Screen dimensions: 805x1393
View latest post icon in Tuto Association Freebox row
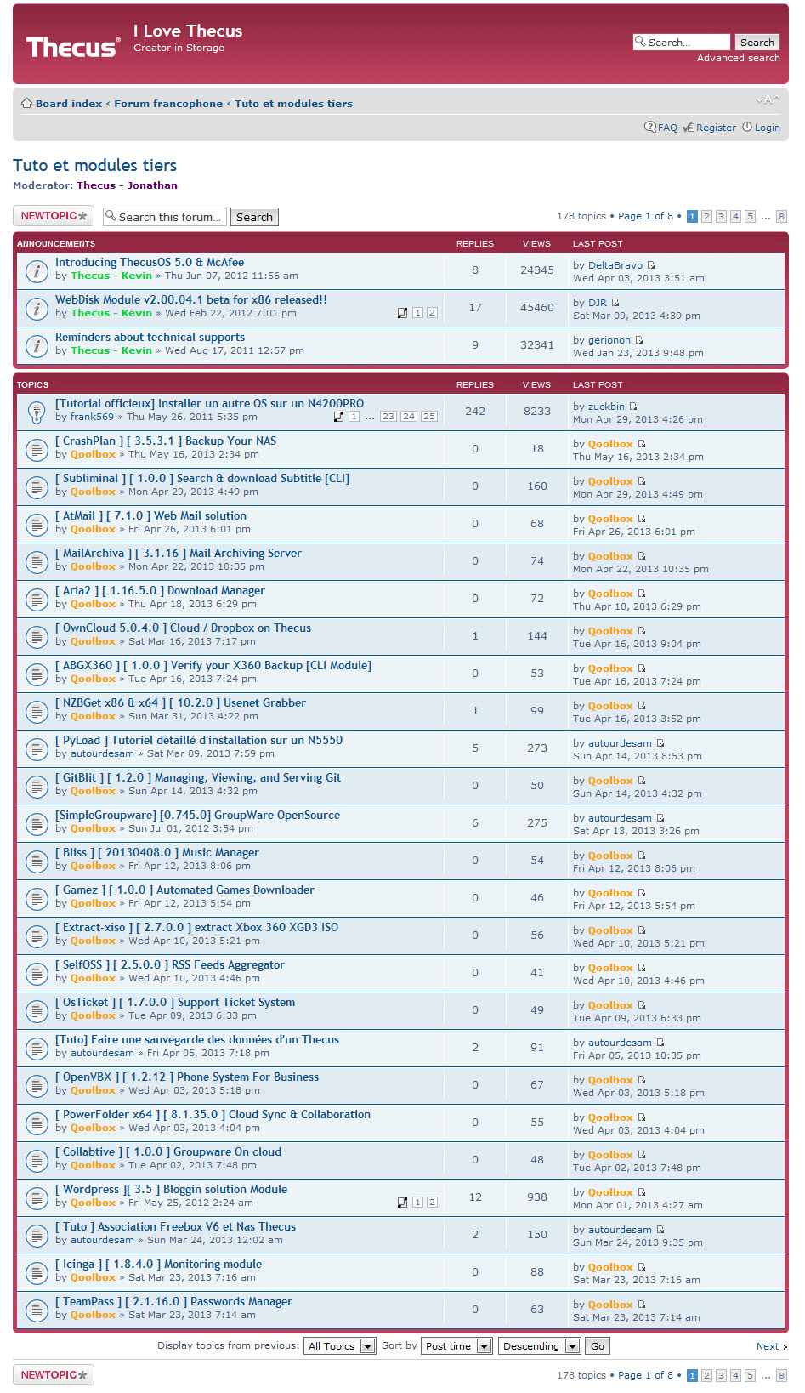(x=660, y=1230)
